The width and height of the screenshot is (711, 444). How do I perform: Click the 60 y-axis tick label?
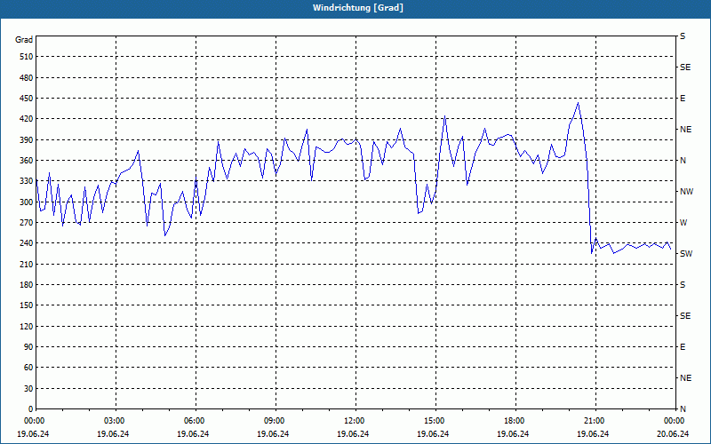pos(28,368)
